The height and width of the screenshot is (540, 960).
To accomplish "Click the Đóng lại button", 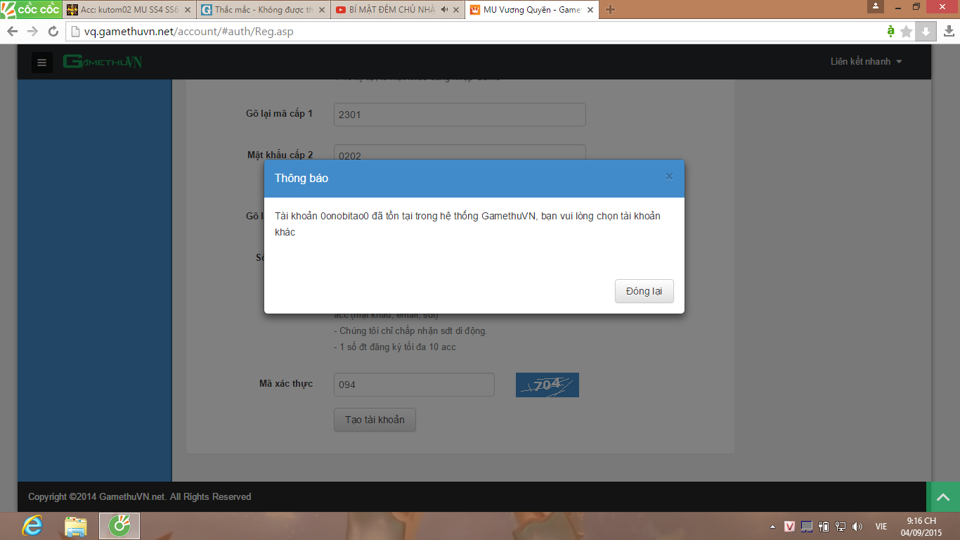I will pyautogui.click(x=644, y=291).
